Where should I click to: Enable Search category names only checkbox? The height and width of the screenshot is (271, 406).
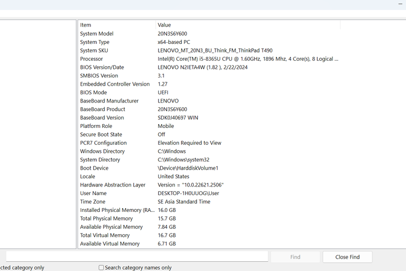101,268
